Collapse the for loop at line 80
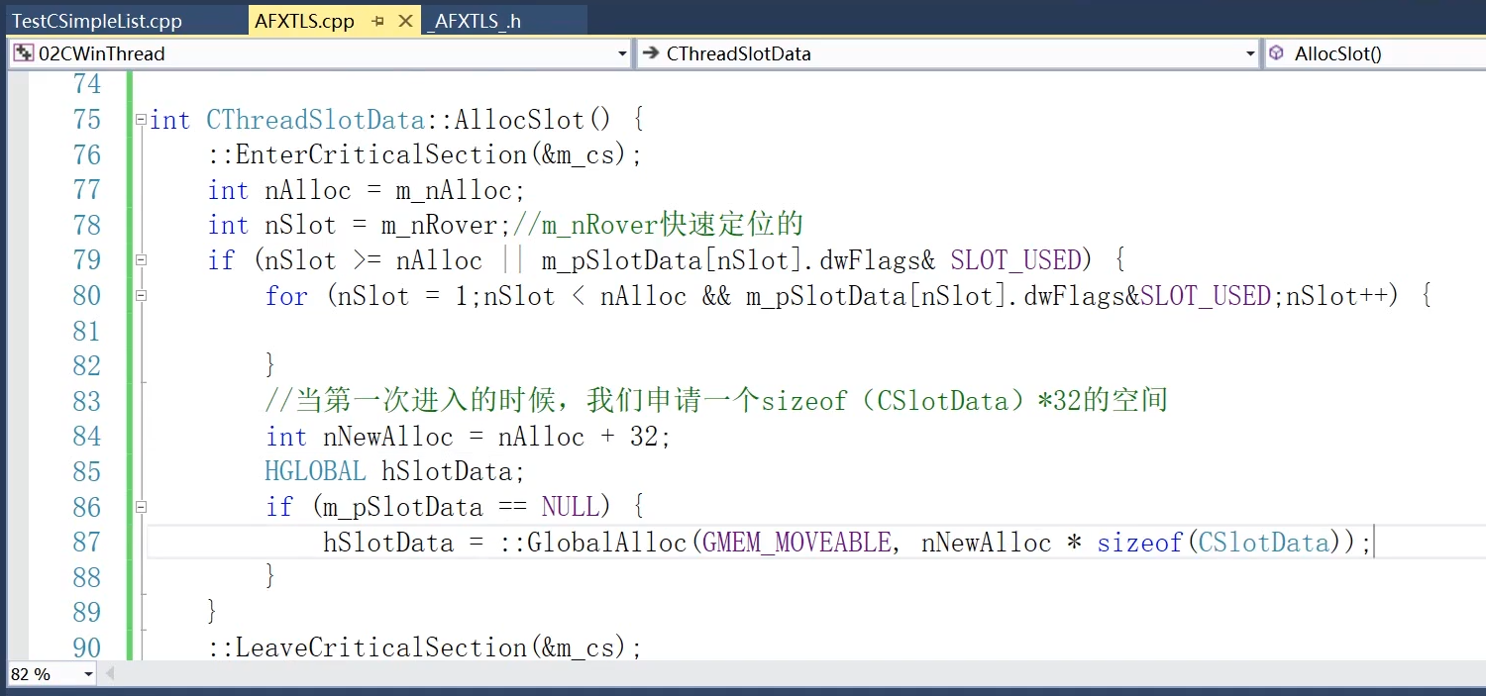 (x=141, y=295)
